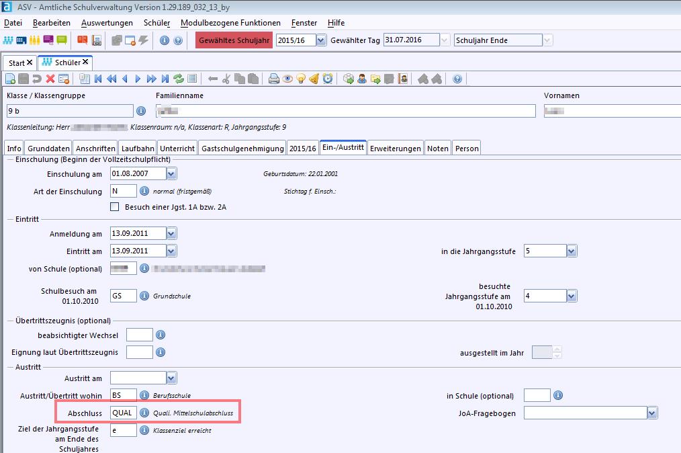Jump to first record arrow icon
This screenshot has width=681, height=453.
tap(98, 79)
